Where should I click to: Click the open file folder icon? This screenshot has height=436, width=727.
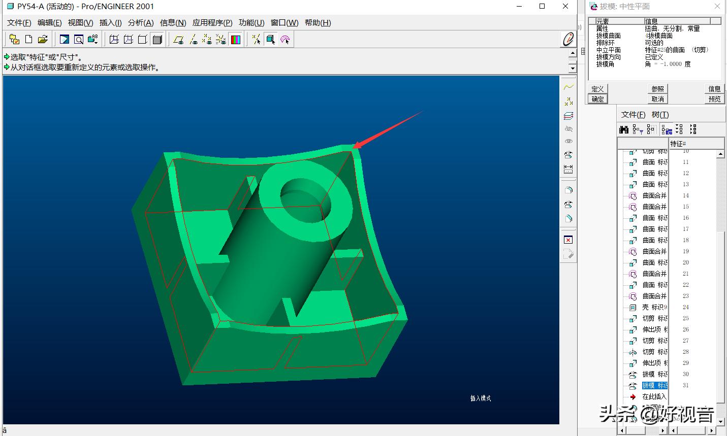tap(43, 40)
